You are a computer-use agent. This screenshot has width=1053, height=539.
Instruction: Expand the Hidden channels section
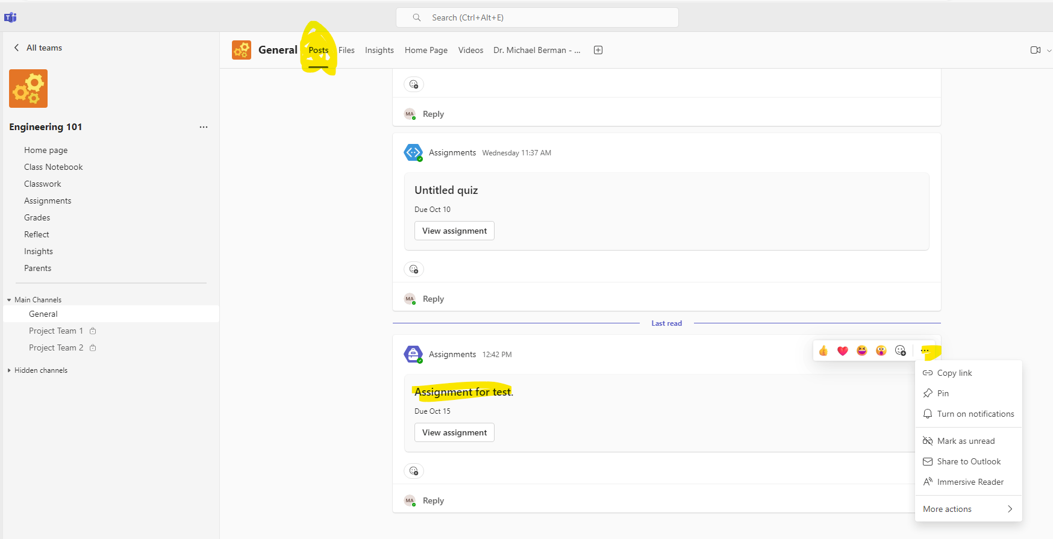[9, 370]
